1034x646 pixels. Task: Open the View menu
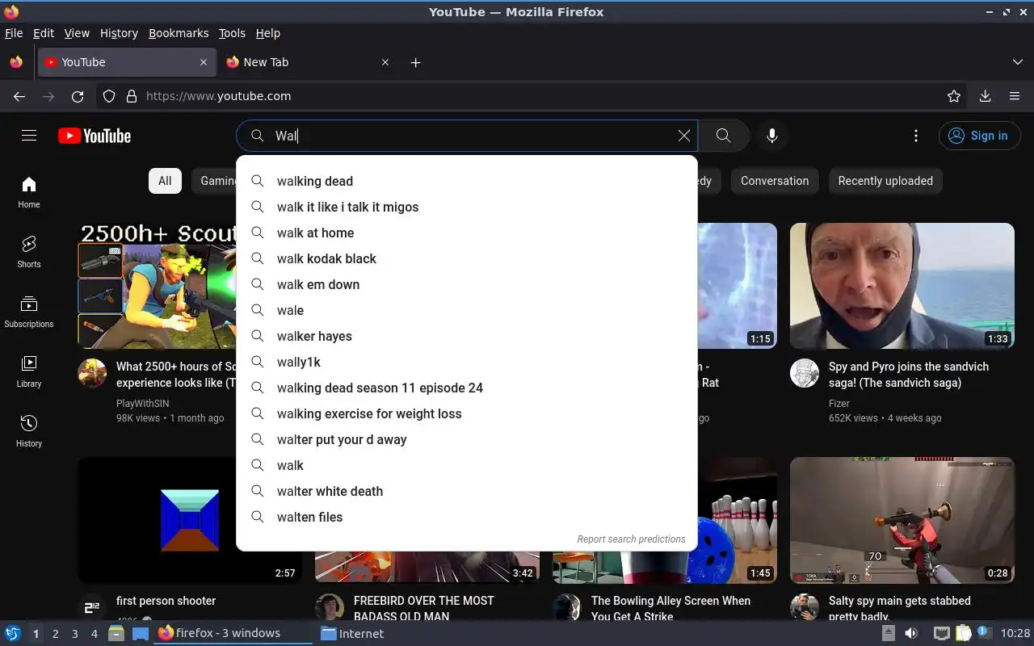click(77, 33)
